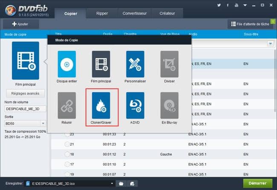The height and width of the screenshot is (190, 277).
Task: Click duration 00:01:23 of title 21
Action: coord(110,144)
